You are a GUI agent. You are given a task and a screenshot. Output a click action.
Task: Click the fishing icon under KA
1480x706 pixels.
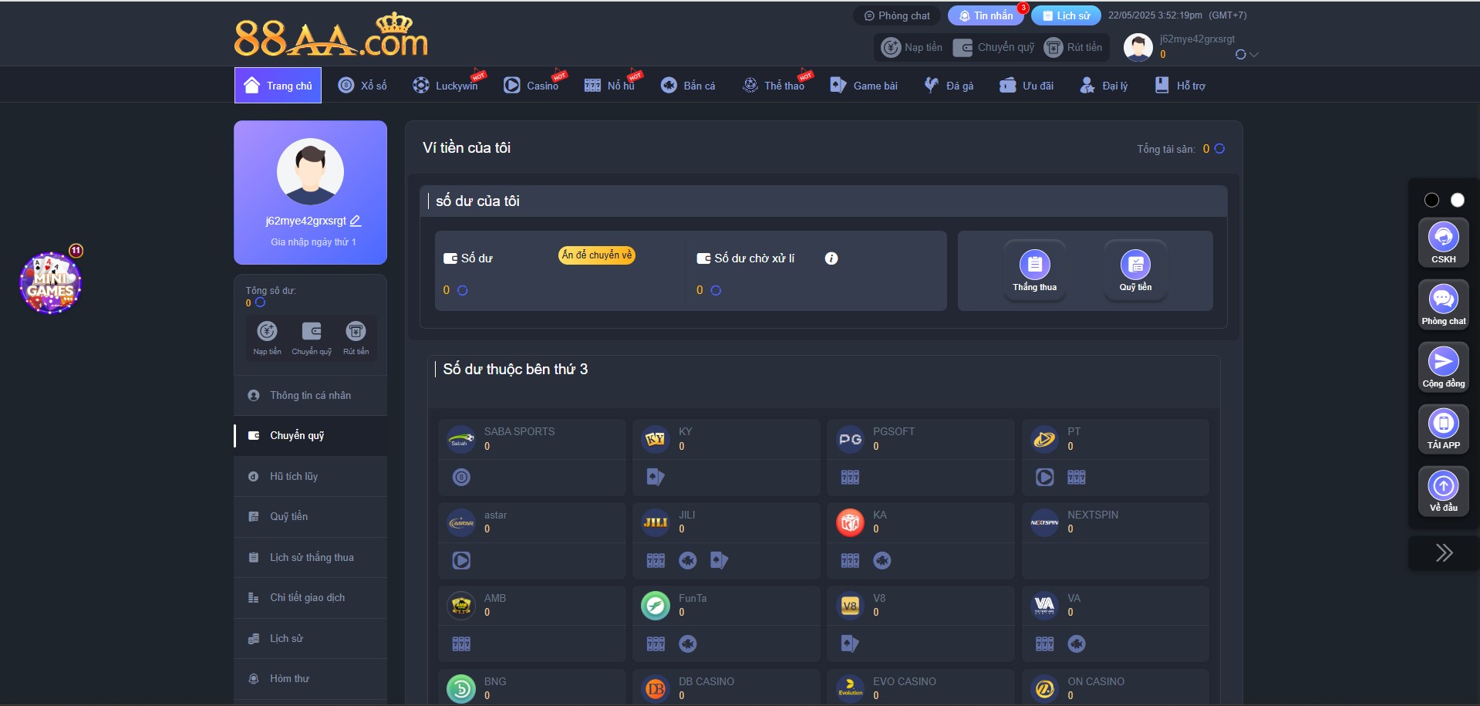pyautogui.click(x=882, y=560)
